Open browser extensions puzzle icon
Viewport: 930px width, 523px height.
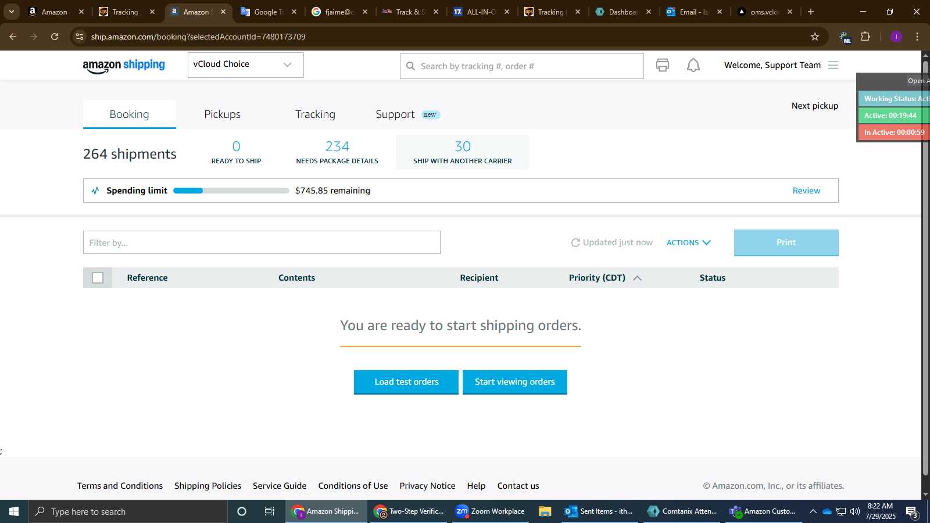click(x=865, y=37)
